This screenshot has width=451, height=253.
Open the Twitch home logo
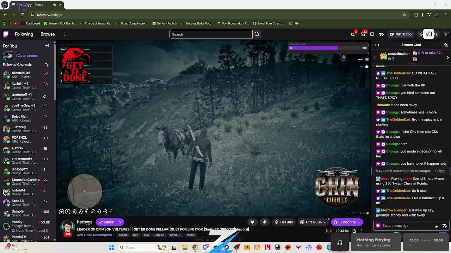[6, 34]
